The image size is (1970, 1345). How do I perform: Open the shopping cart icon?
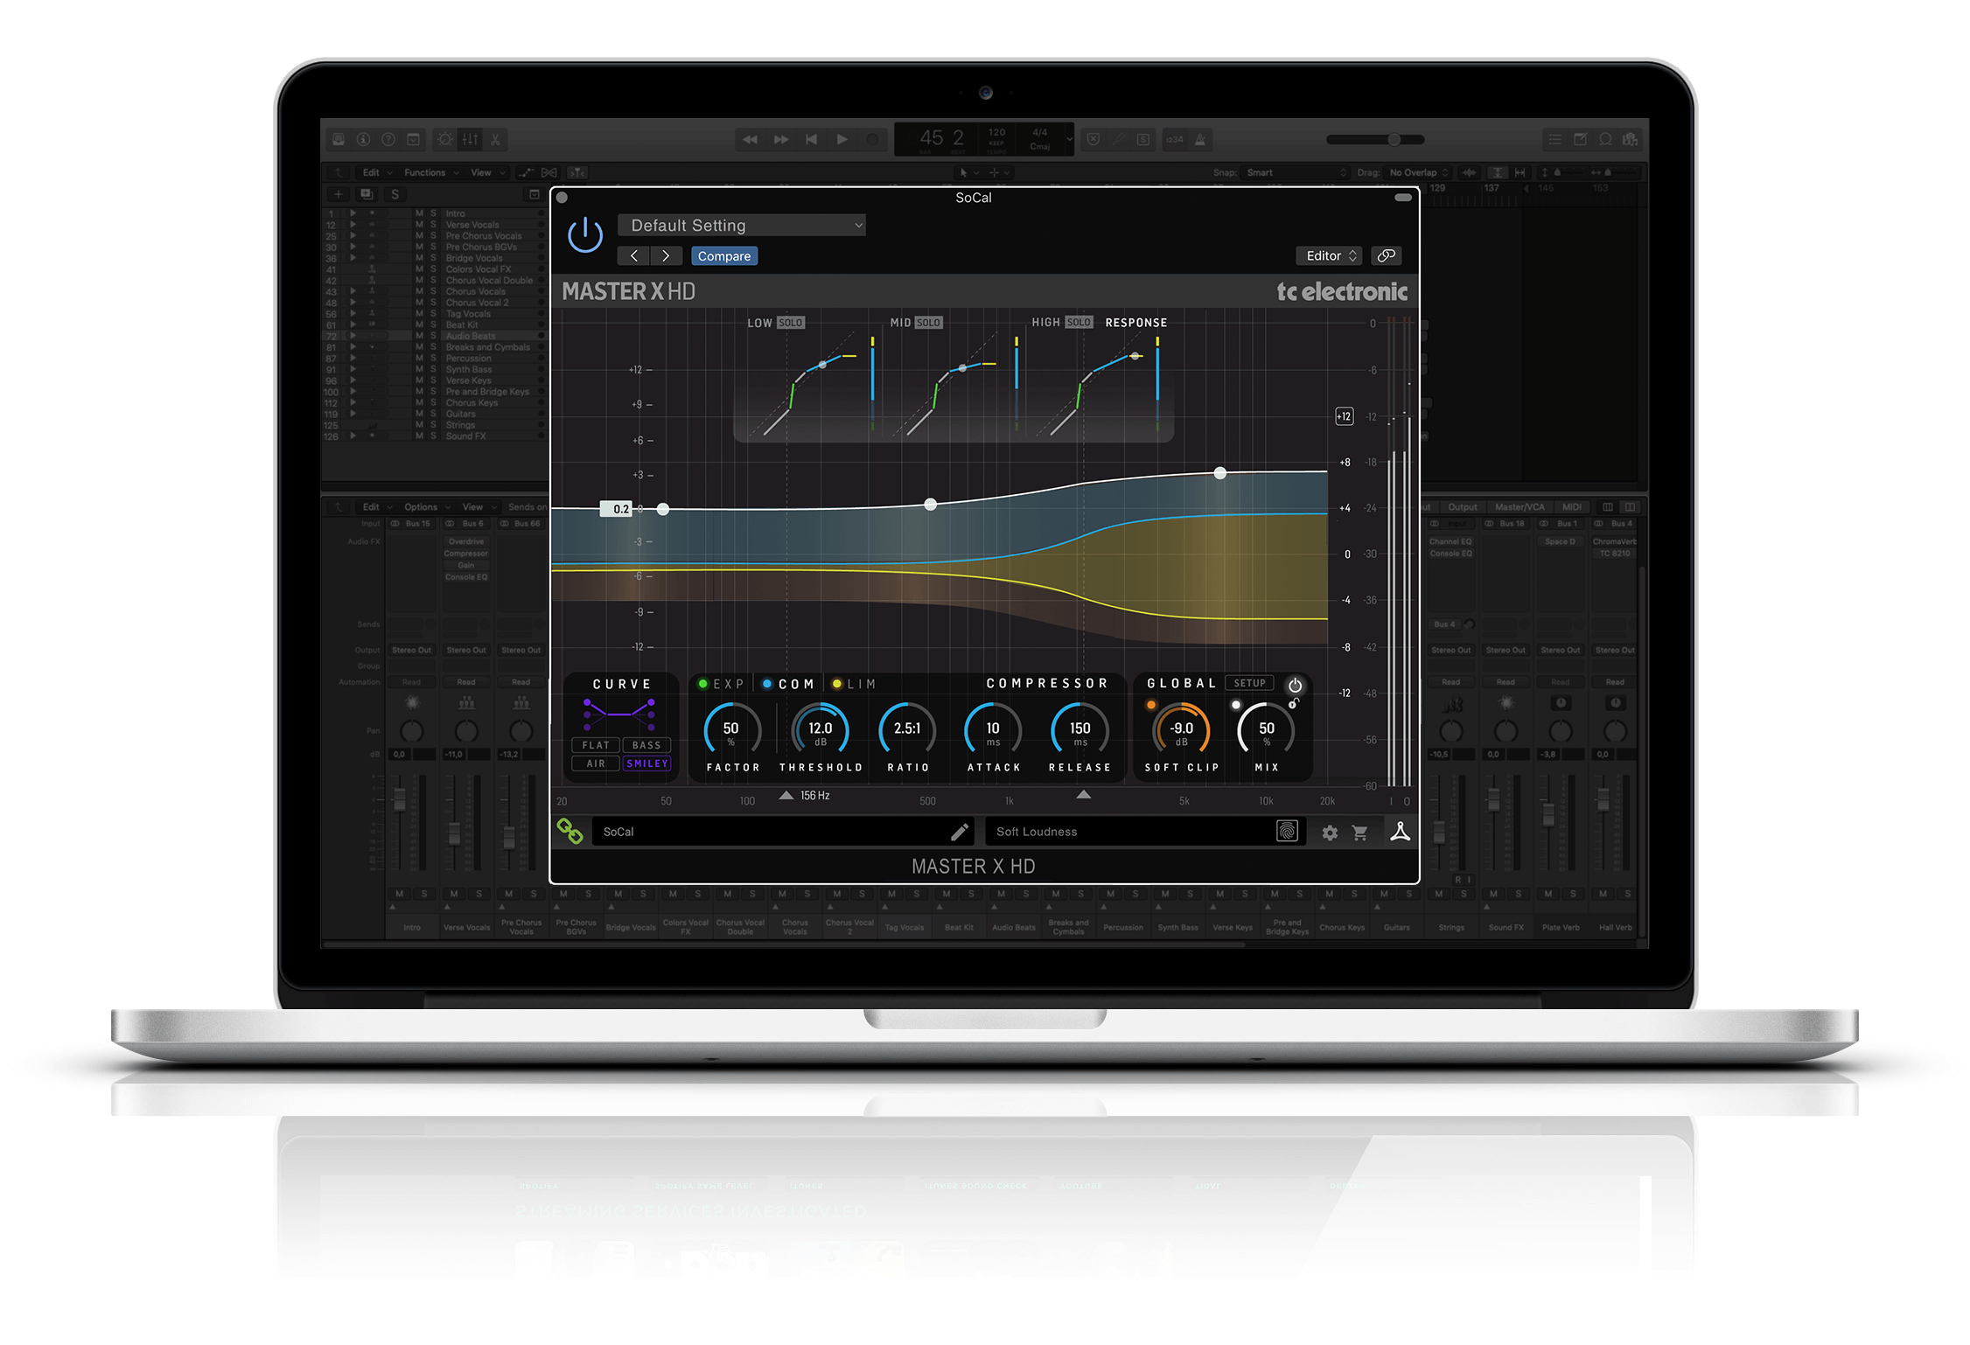click(x=1360, y=833)
